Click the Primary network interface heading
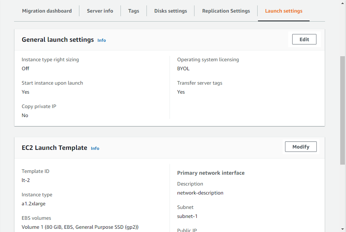This screenshot has height=232, width=346. click(211, 173)
